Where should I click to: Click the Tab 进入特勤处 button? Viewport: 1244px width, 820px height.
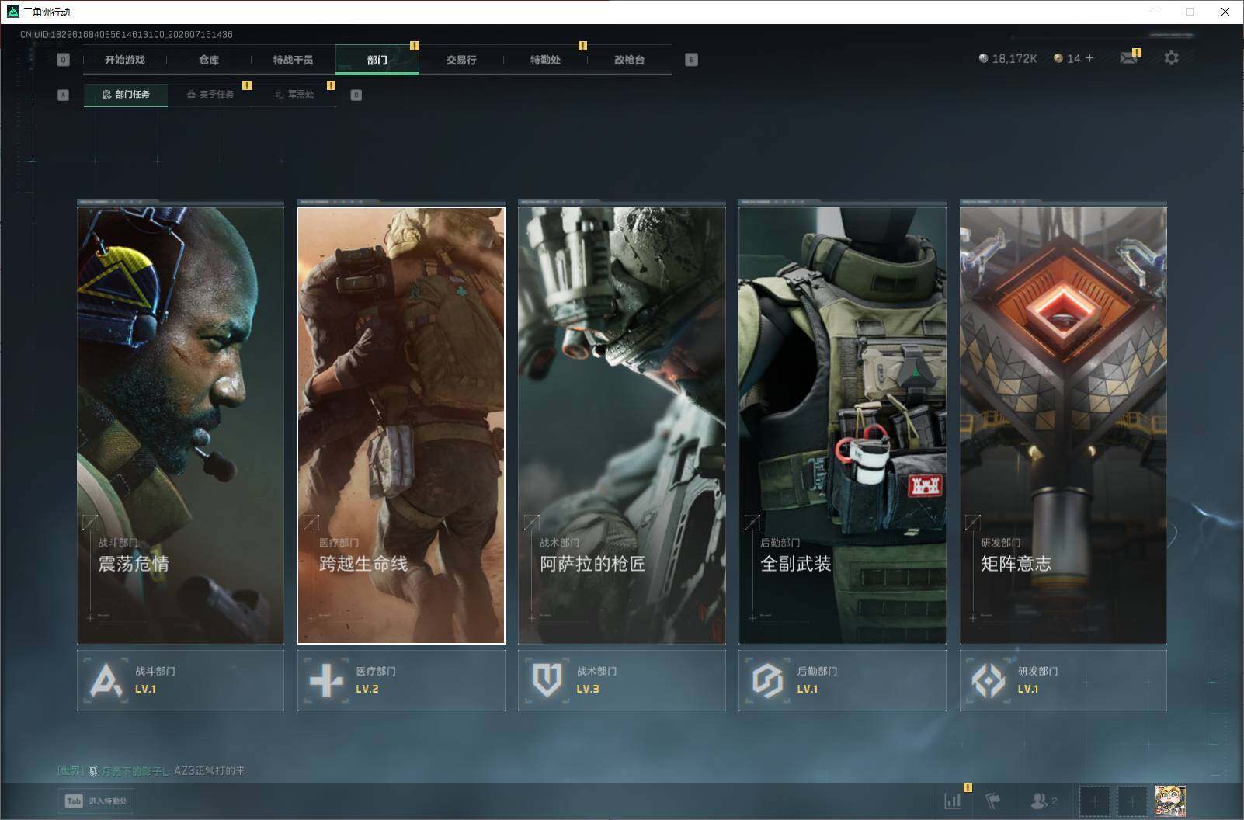tap(96, 801)
